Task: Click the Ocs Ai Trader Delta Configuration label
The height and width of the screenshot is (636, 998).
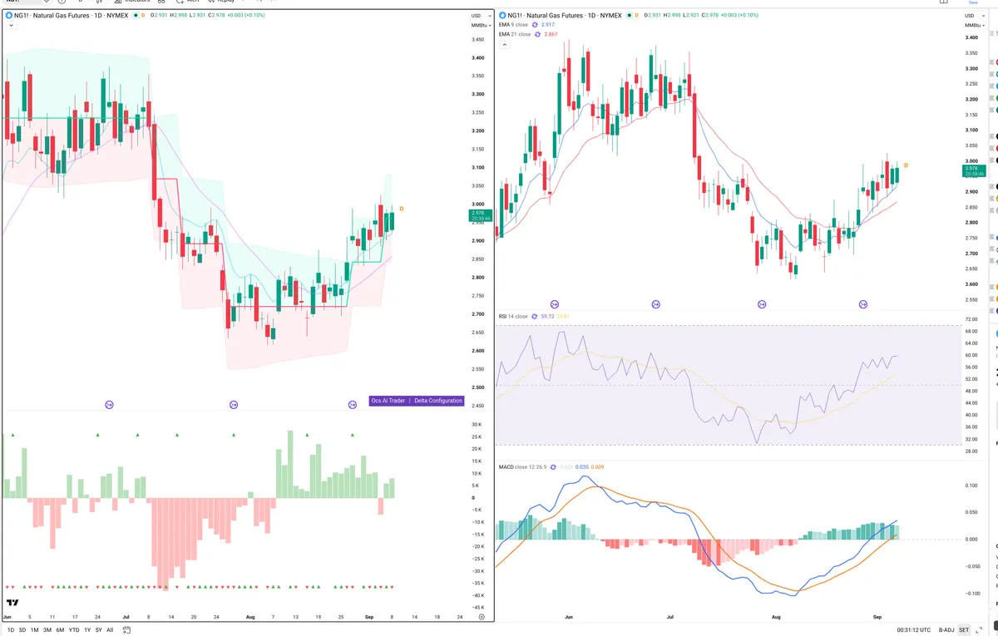Action: click(x=416, y=401)
